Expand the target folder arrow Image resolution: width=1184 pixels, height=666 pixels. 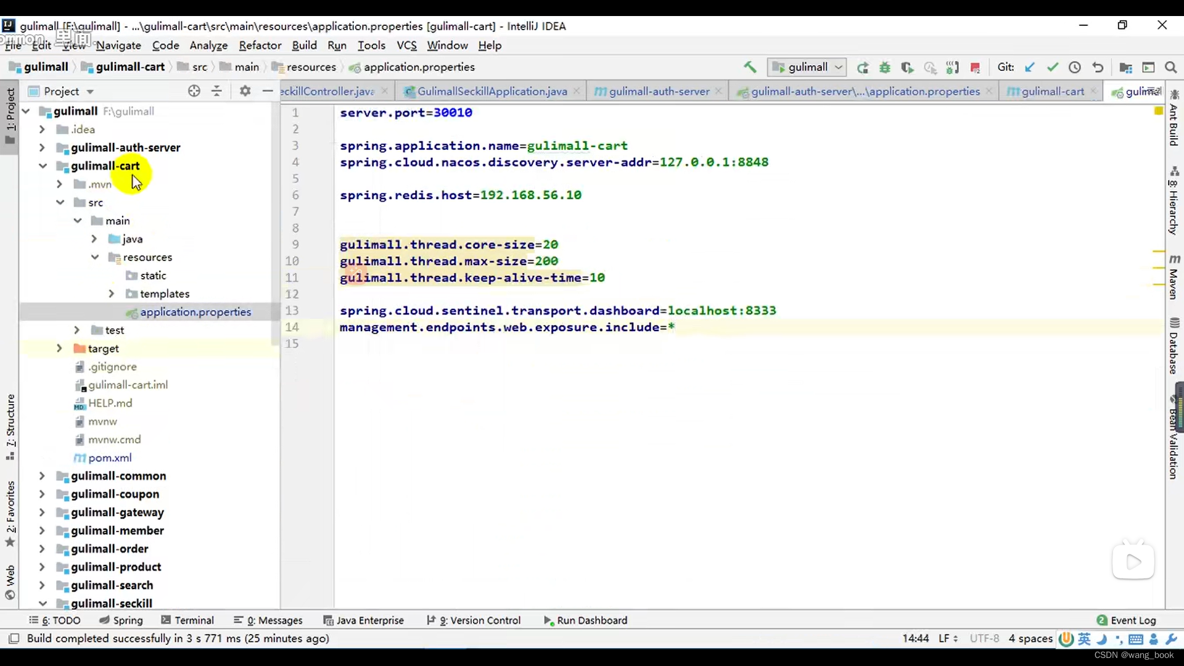coord(59,348)
